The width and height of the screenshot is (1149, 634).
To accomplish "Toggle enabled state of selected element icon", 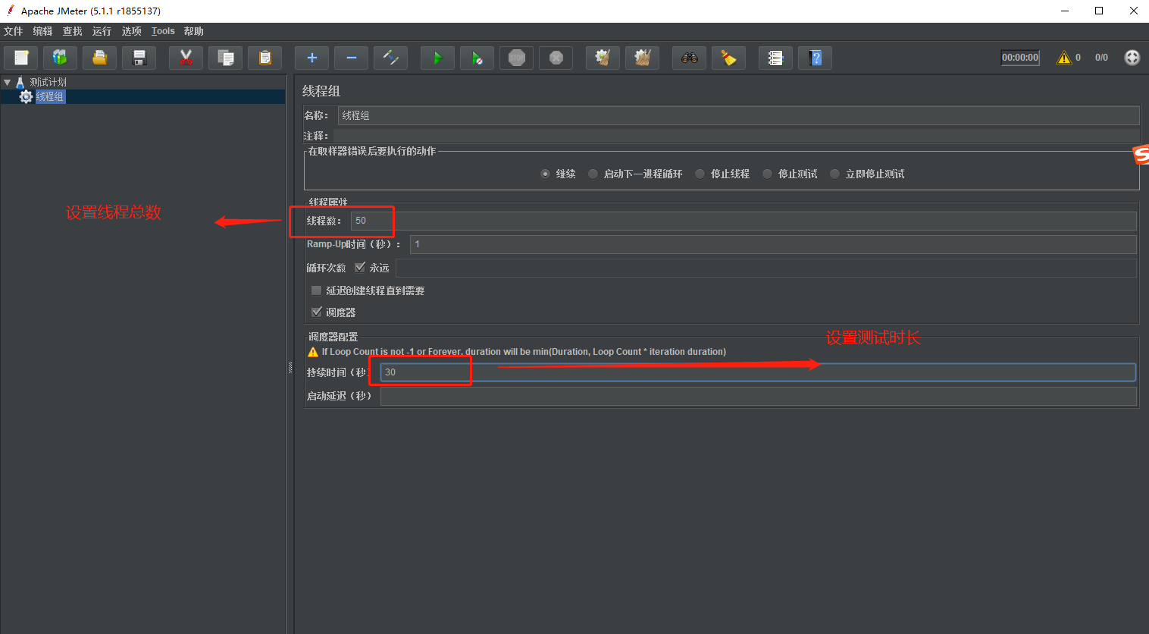I will click(390, 58).
